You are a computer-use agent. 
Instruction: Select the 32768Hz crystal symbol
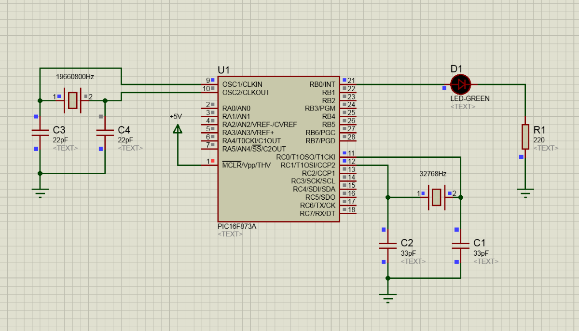436,197
